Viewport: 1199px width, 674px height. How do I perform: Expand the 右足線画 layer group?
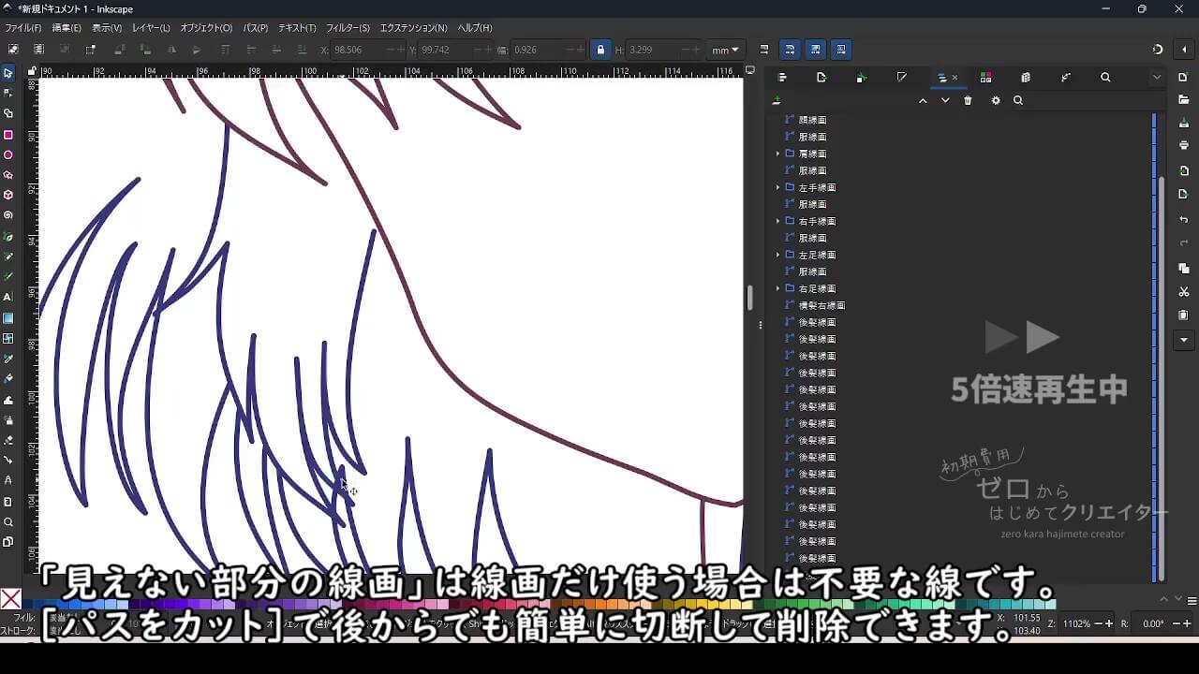[x=777, y=288]
